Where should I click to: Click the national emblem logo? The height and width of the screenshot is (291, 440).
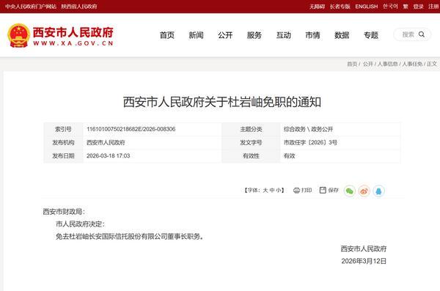[18, 35]
